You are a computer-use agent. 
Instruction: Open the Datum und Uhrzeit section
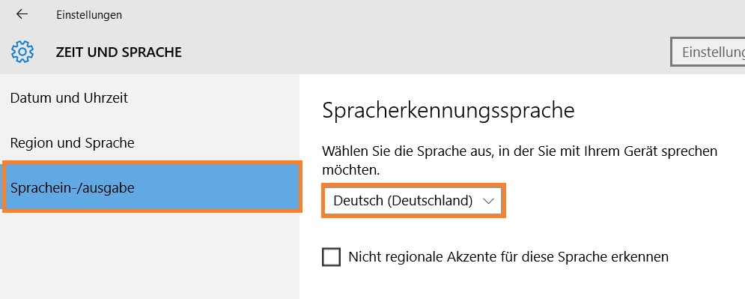(x=70, y=98)
